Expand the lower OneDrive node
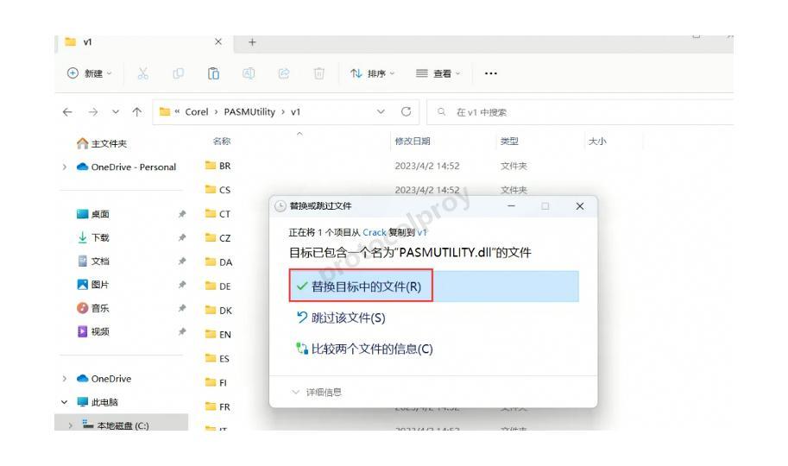This screenshot has height=466, width=788. [x=65, y=379]
